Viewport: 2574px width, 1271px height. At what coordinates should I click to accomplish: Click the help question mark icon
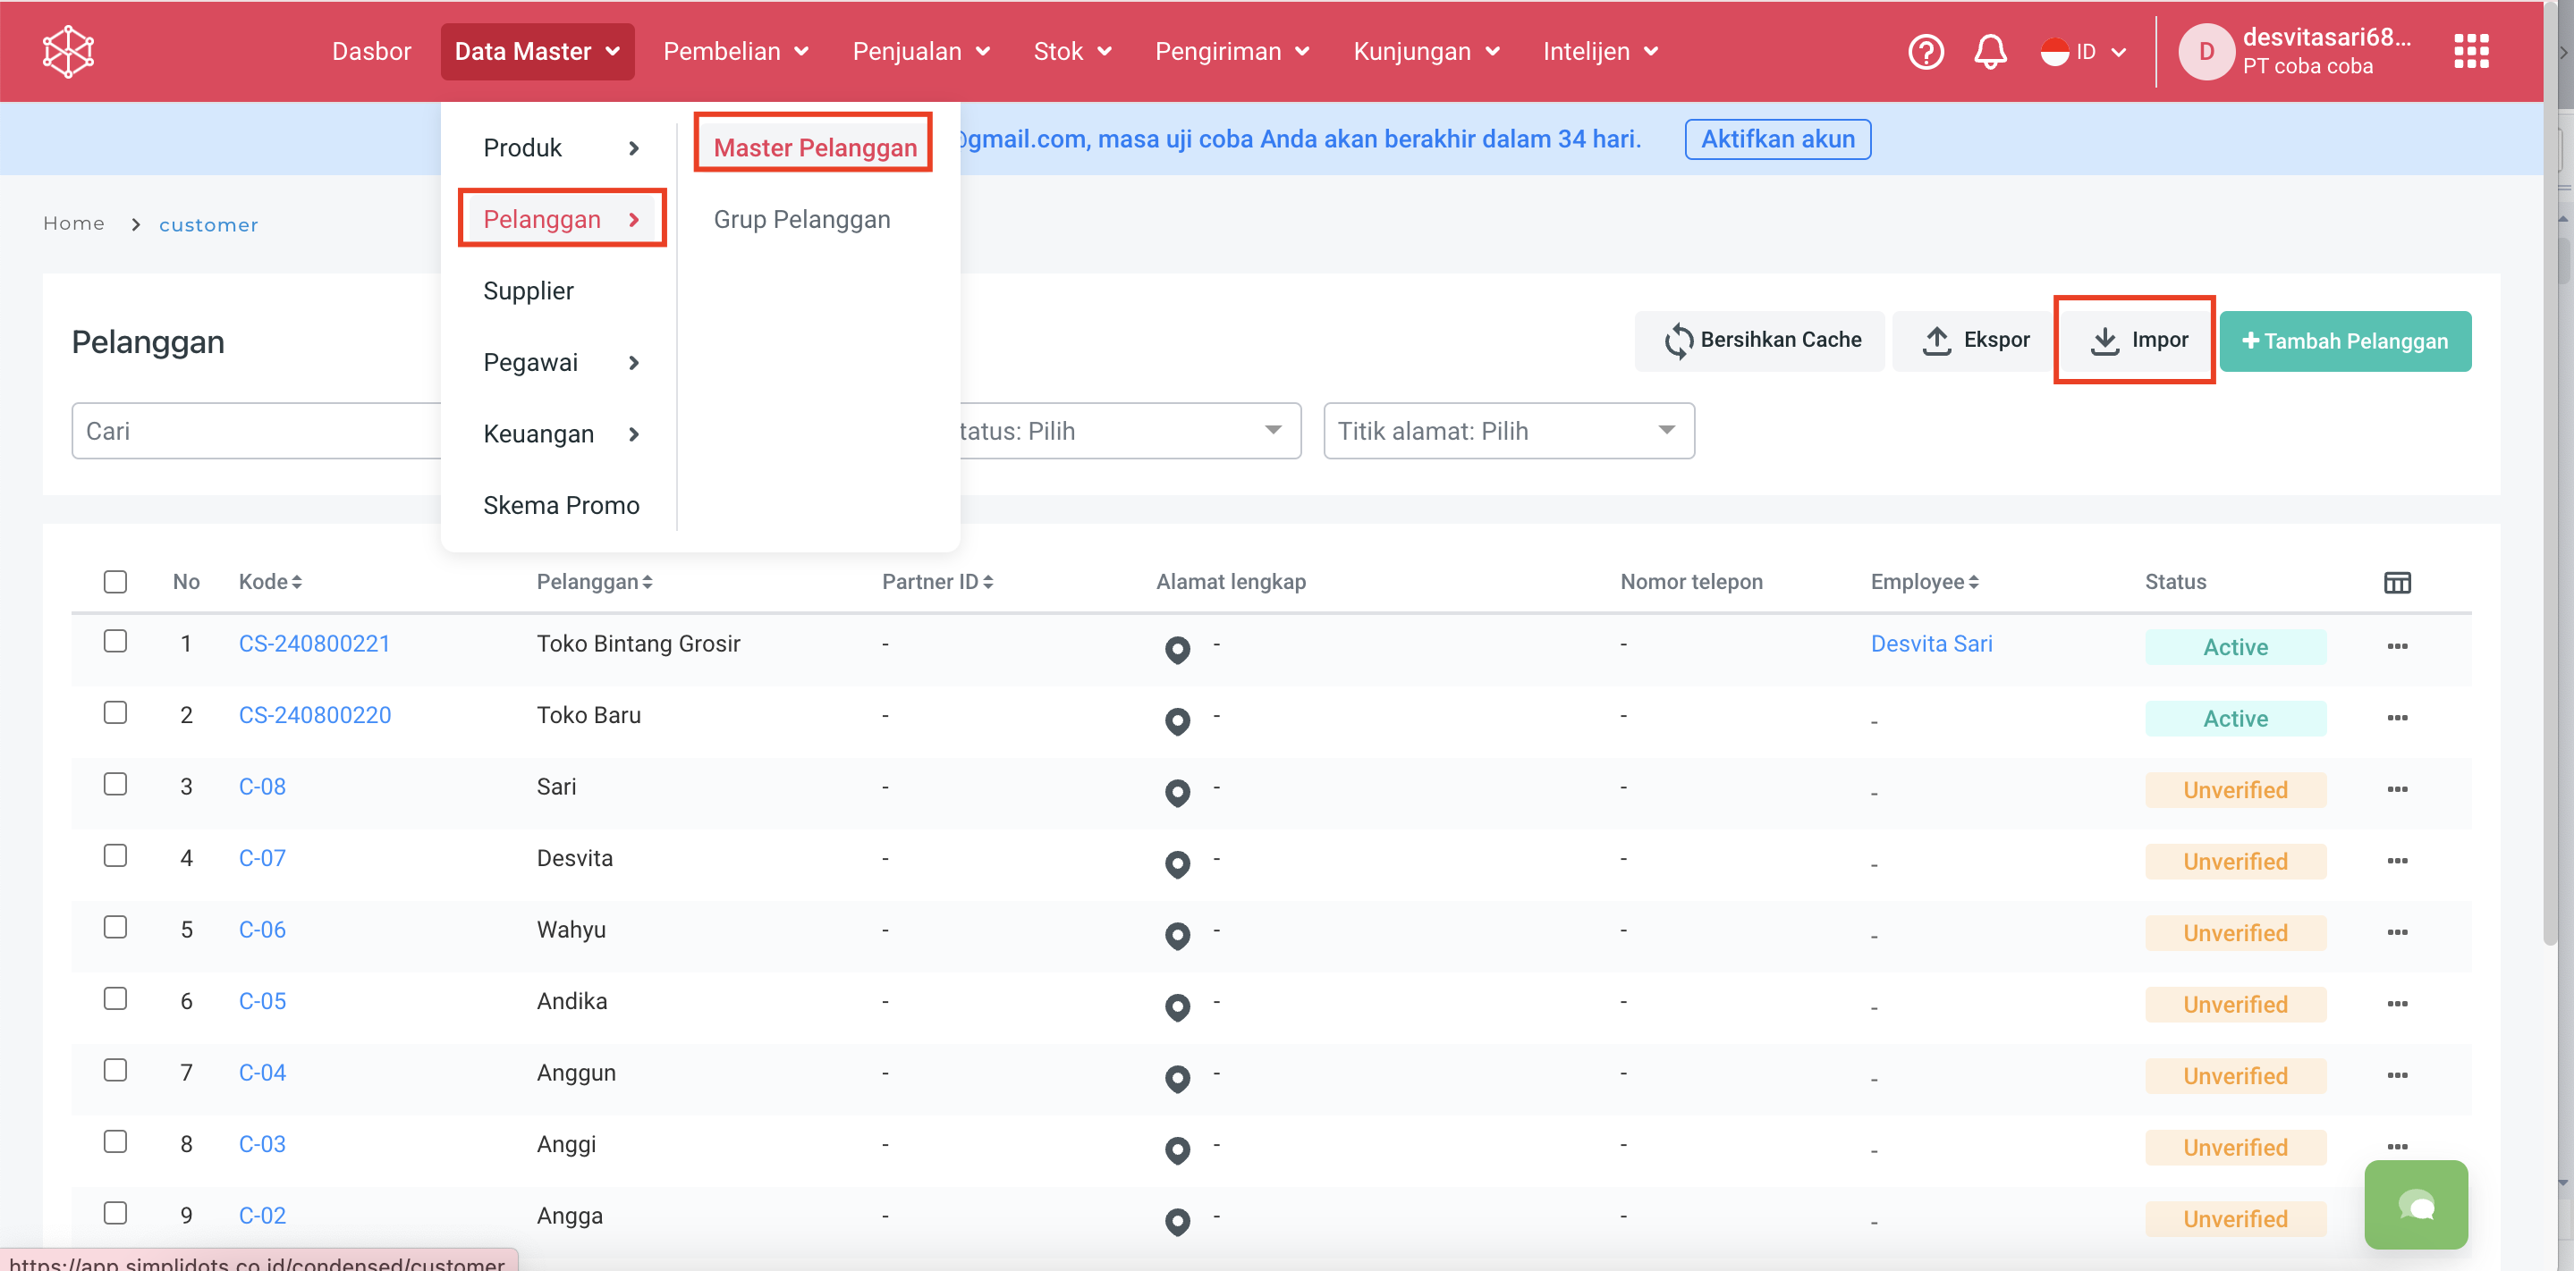[x=1925, y=51]
